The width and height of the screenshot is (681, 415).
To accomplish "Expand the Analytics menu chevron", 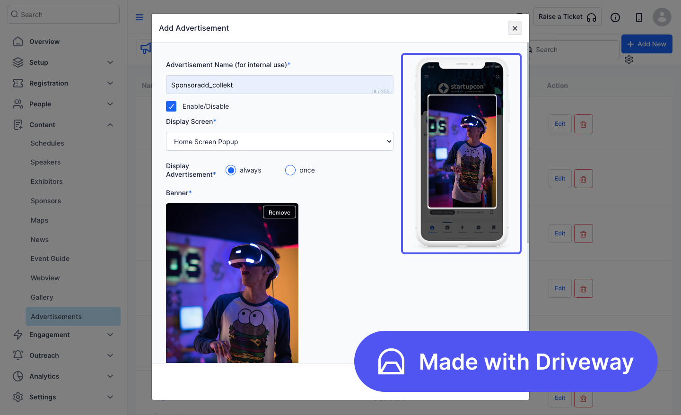I will (110, 376).
